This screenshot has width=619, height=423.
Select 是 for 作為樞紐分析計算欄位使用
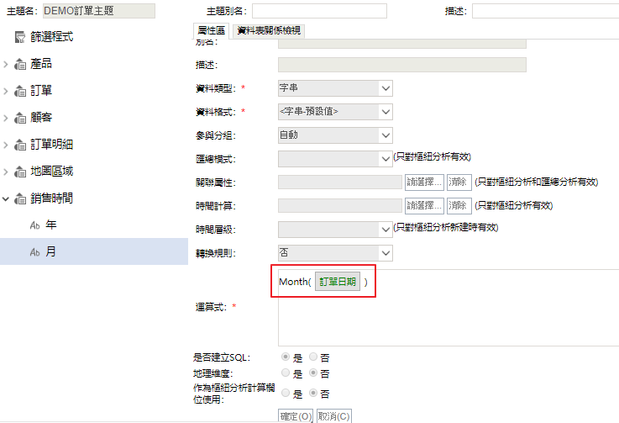[286, 393]
